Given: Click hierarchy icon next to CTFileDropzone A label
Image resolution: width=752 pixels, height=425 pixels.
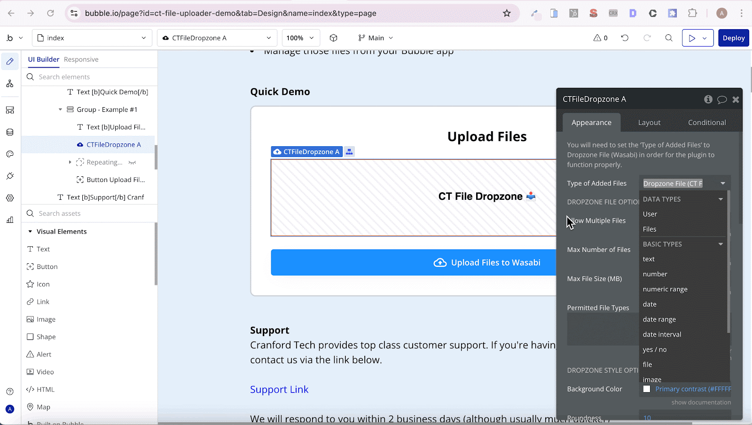Looking at the screenshot, I should pyautogui.click(x=349, y=152).
